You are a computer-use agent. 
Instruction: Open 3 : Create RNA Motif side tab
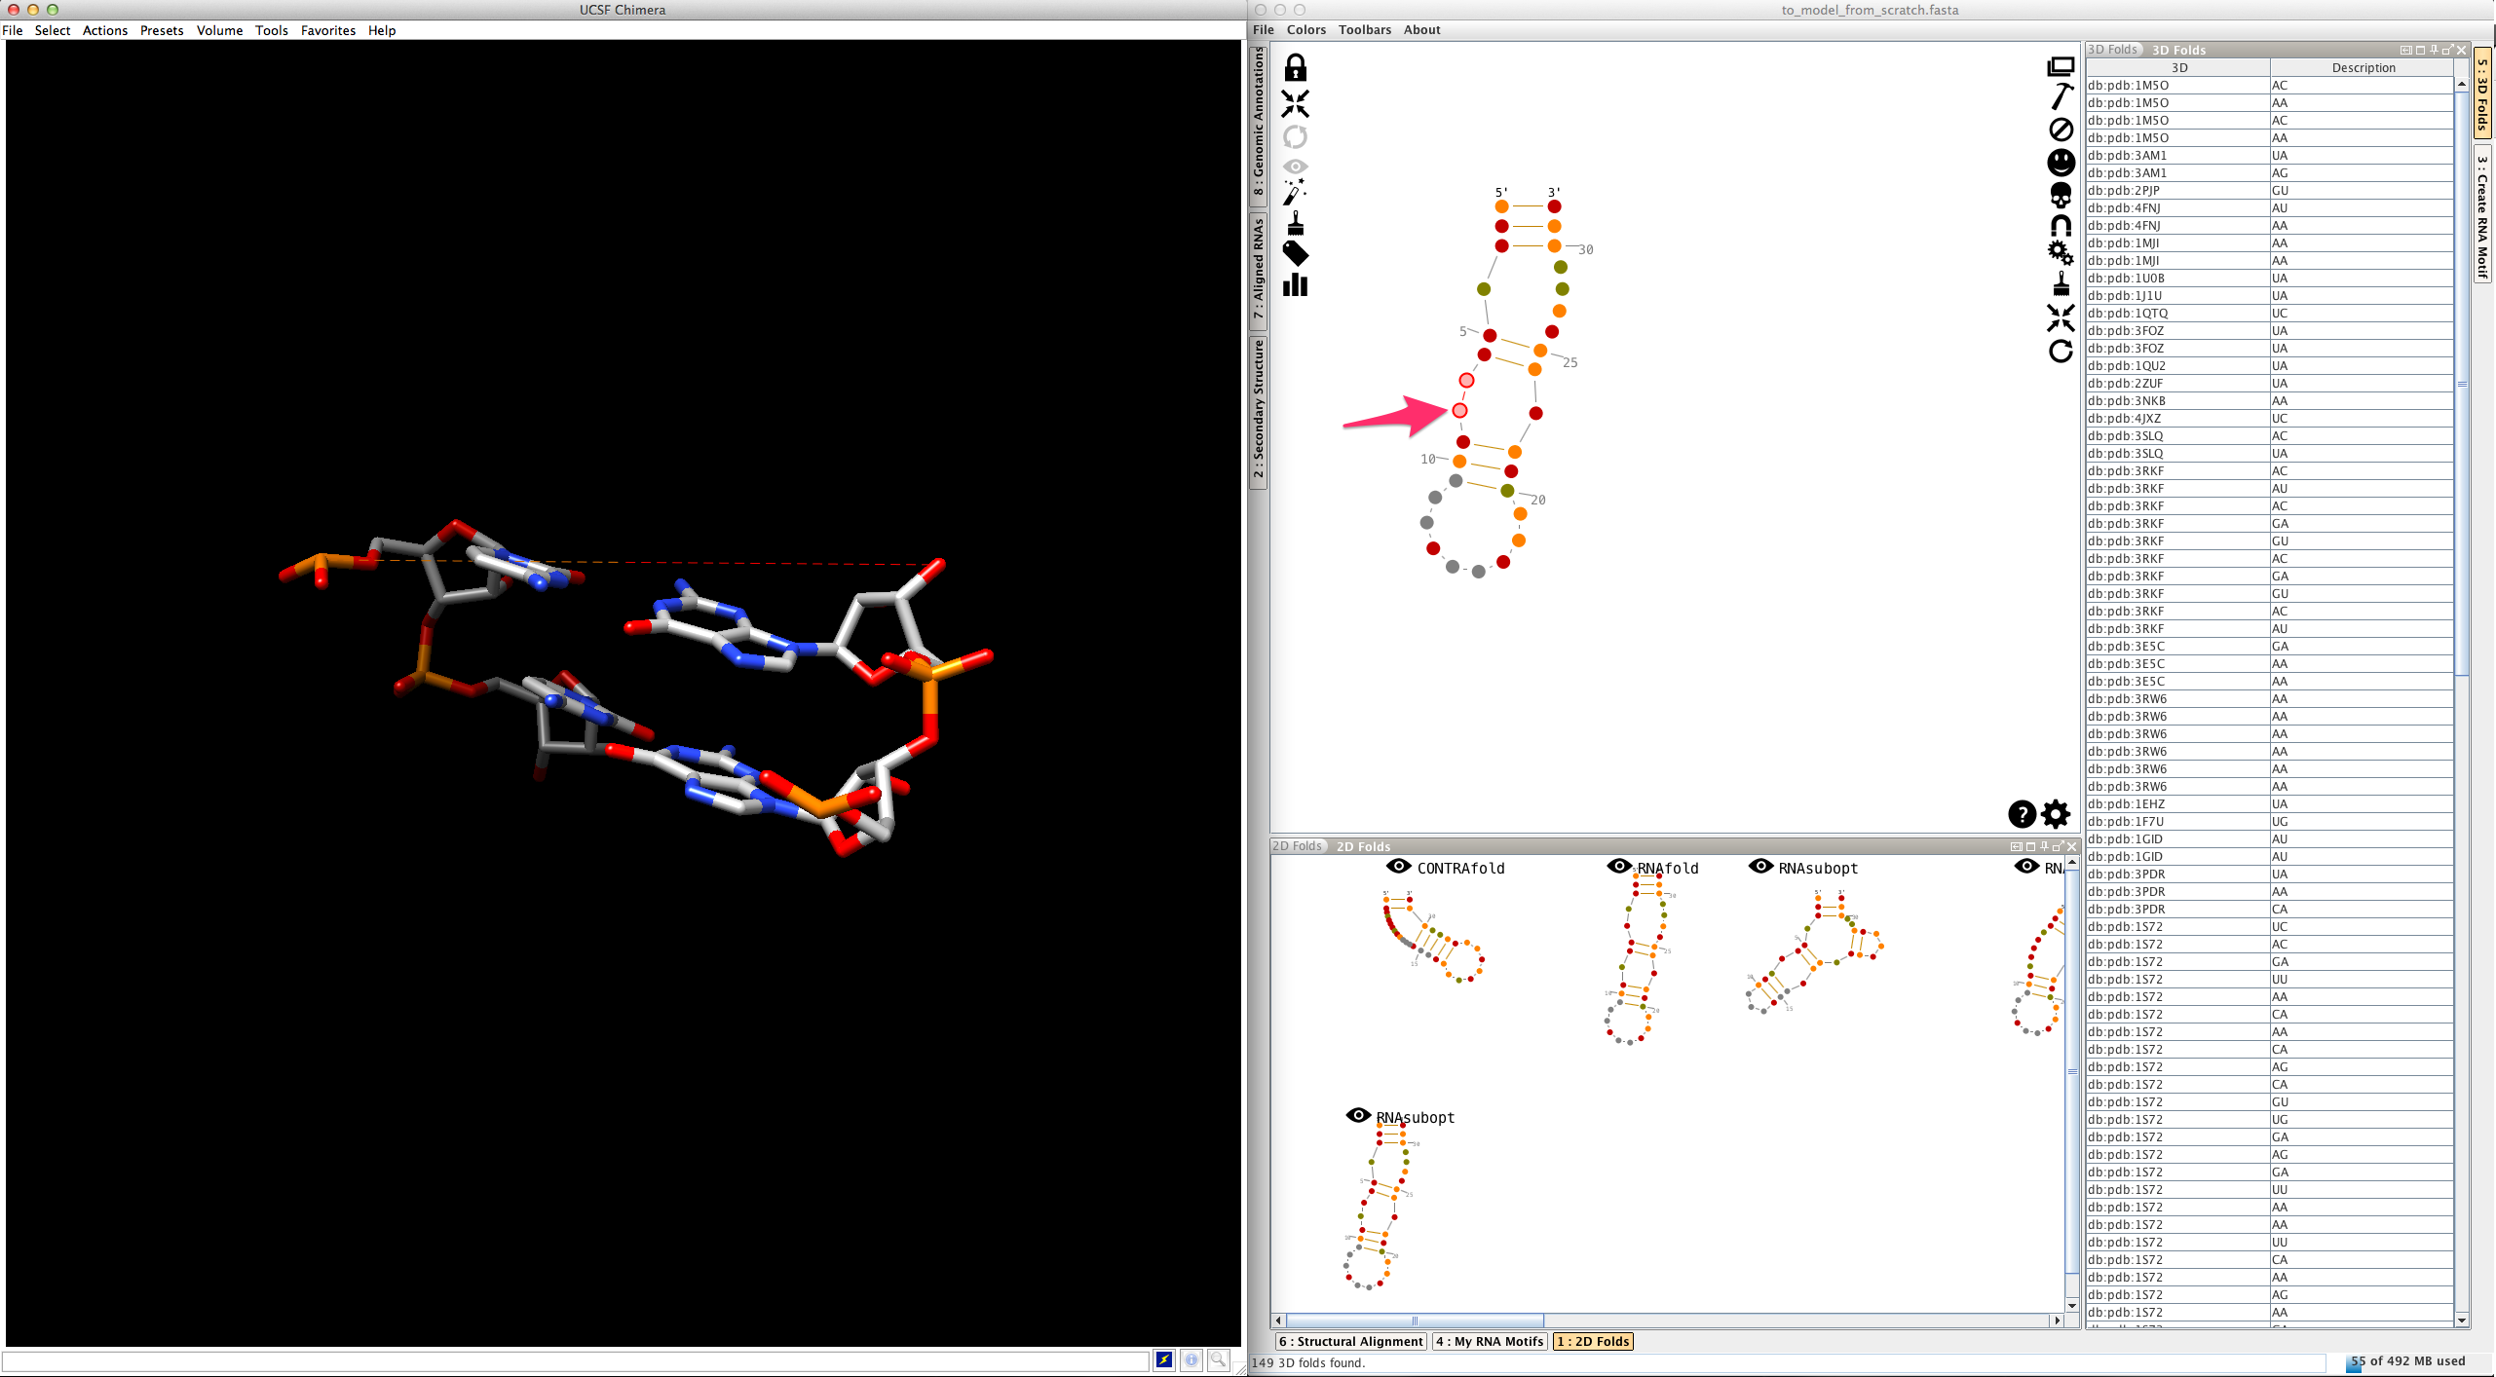pyautogui.click(x=2483, y=216)
